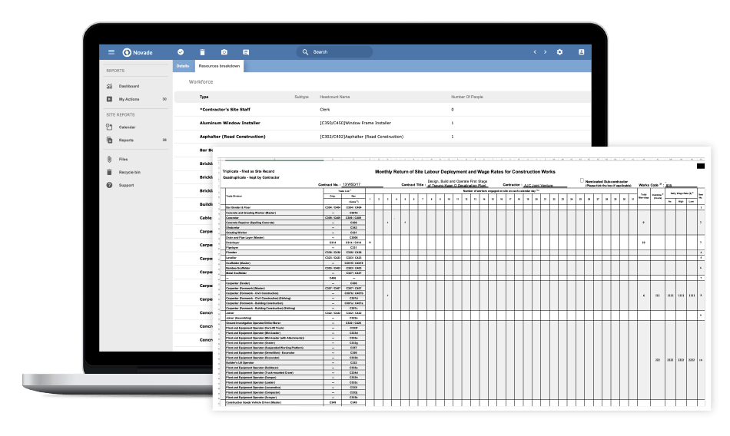Click the Novade logo
The image size is (730, 436).
pos(137,52)
